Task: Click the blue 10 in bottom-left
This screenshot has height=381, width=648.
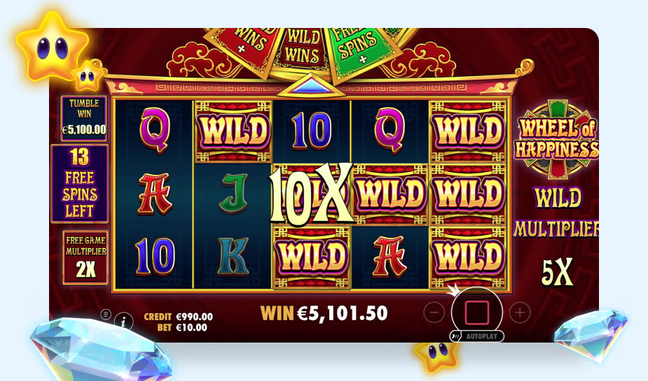Action: tap(155, 256)
